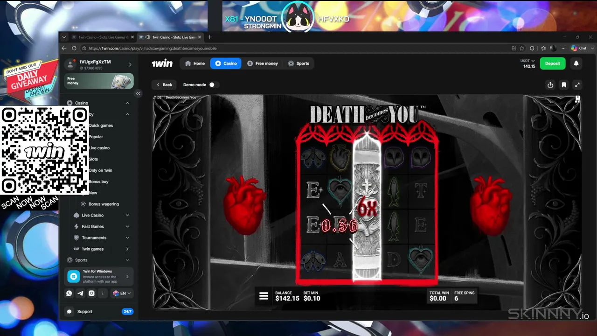
Task: Open the USDT currency dropdown
Action: pos(528,61)
